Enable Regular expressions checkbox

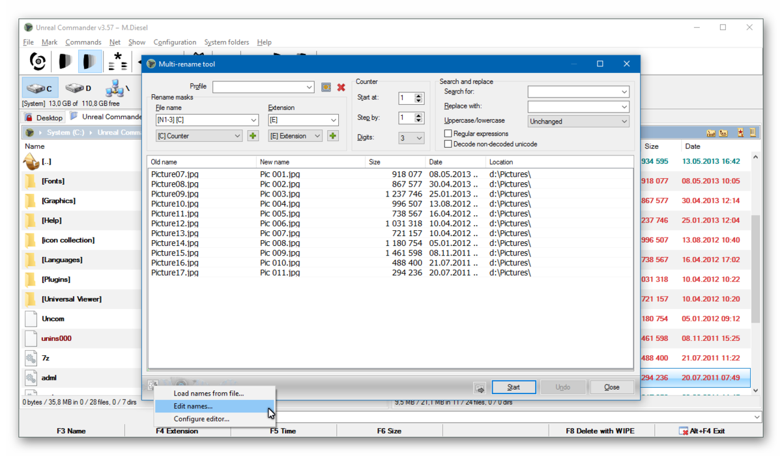tap(448, 133)
